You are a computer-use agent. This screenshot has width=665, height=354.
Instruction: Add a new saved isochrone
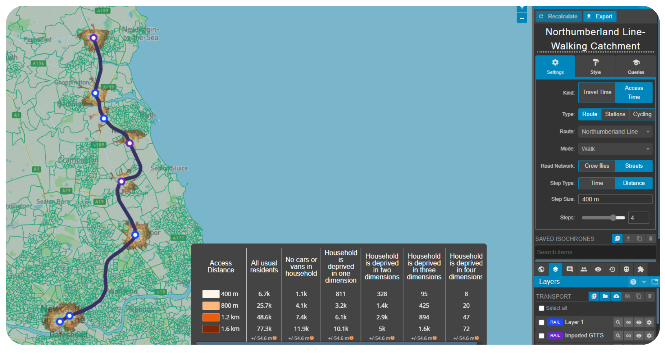tap(617, 239)
